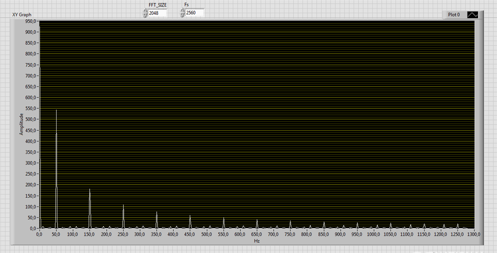
Task: Click the 750,0 y-axis tick label
Action: (32, 65)
